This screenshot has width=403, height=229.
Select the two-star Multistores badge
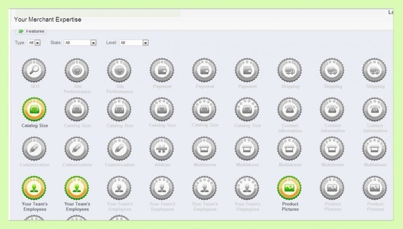[247, 149]
